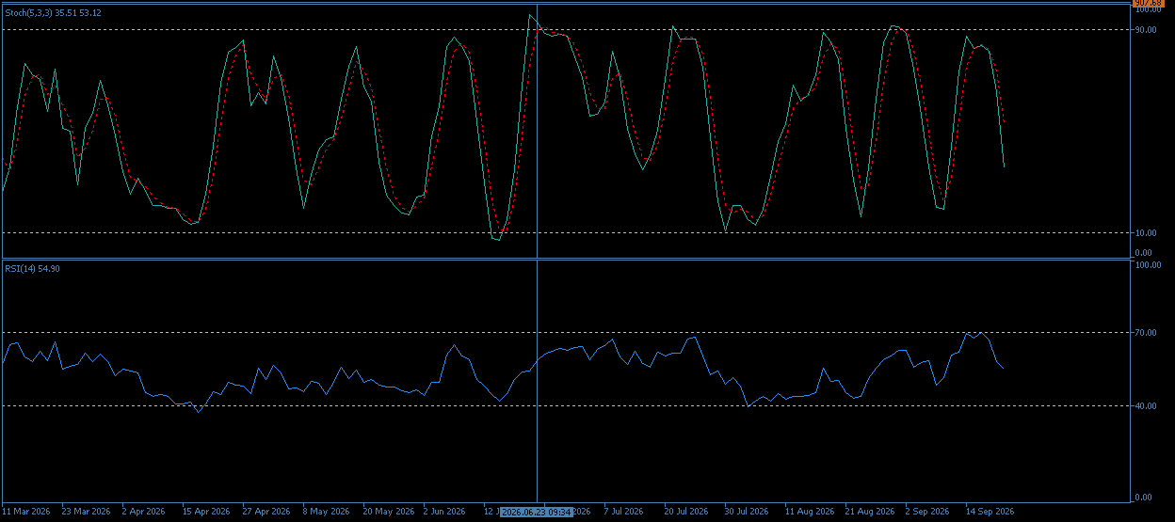Screen dimensions: 1175x522
Task: Click the 20 Jul 2026 date label
Action: pos(686,512)
